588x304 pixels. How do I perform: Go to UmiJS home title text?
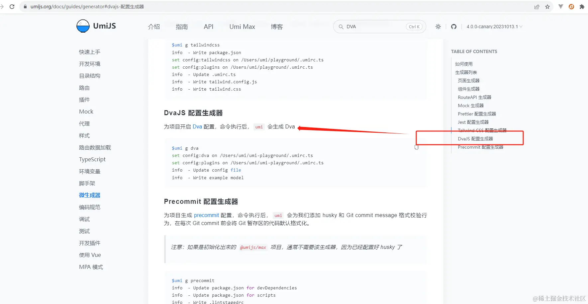point(105,26)
